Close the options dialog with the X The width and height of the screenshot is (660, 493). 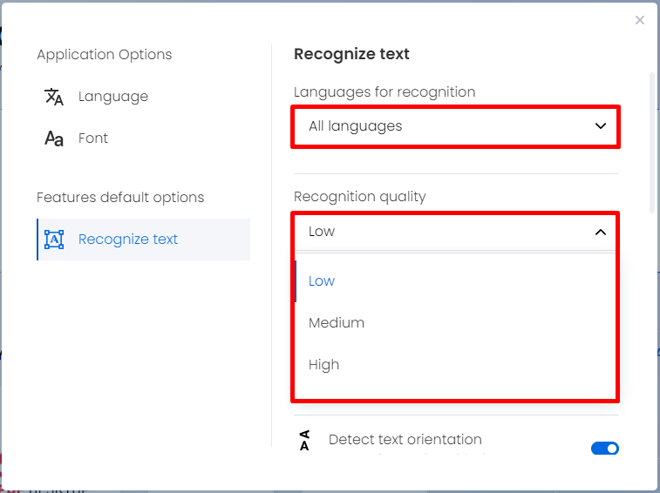[x=640, y=20]
